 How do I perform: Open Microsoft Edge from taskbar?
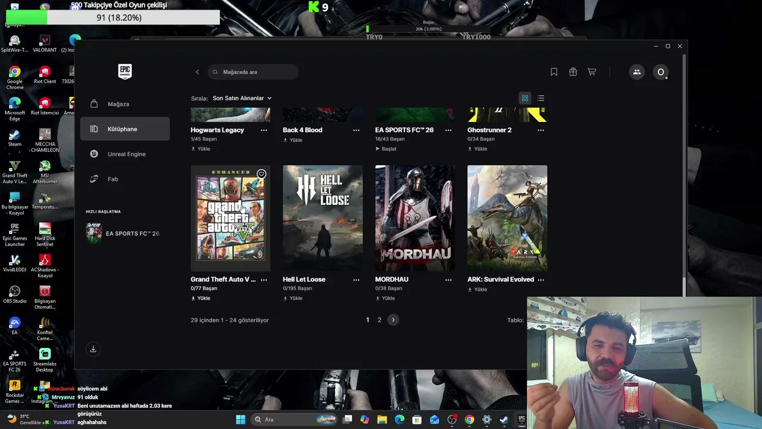(399, 419)
